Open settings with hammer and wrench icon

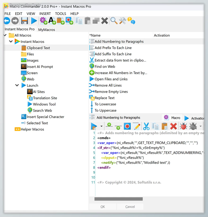click(123, 21)
